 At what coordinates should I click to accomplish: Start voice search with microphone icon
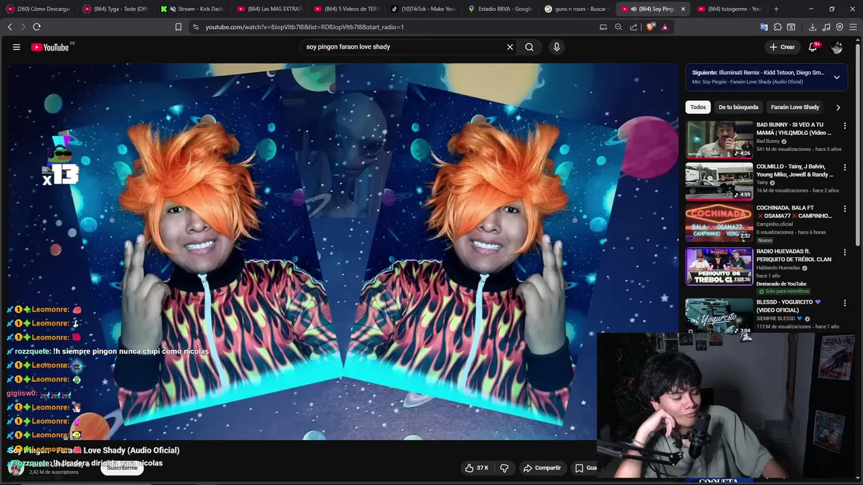556,47
